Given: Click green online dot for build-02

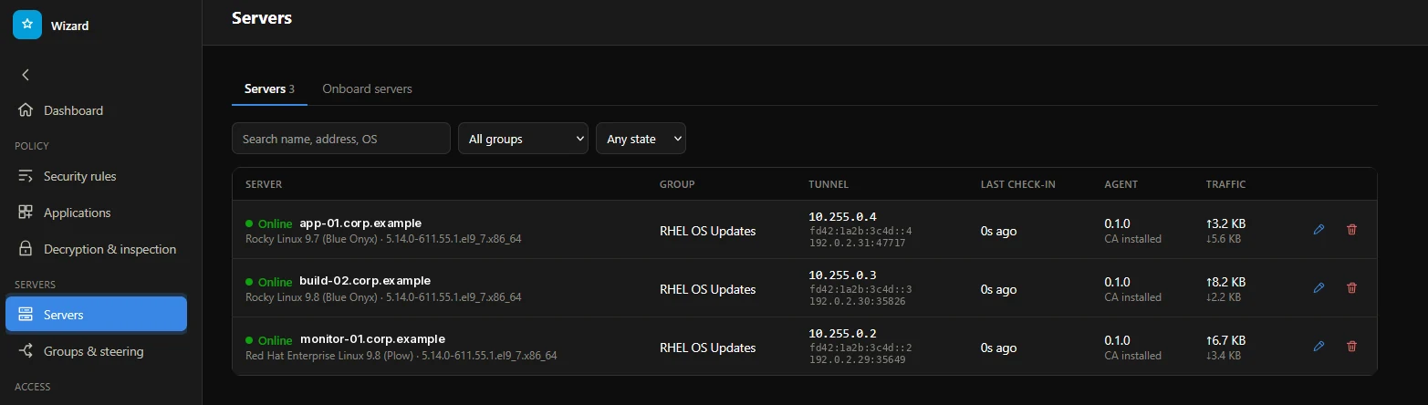Looking at the screenshot, I should pos(249,282).
